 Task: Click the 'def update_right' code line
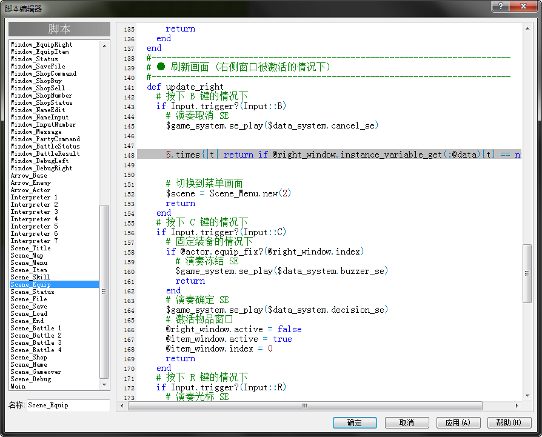coord(186,87)
